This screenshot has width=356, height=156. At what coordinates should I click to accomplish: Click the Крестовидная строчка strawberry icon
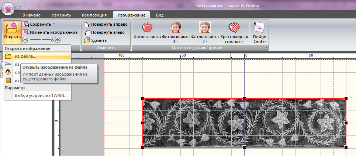[234, 28]
